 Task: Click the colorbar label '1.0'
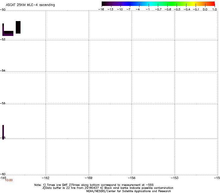click(215, 10)
